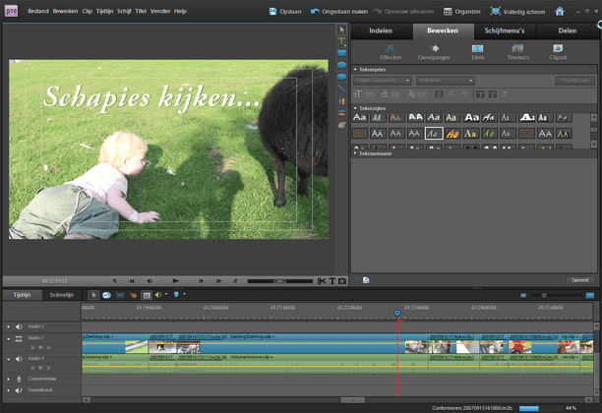This screenshot has height=413, width=602.
Task: Toggle the Audio 2 track speaker icon
Action: [x=20, y=325]
